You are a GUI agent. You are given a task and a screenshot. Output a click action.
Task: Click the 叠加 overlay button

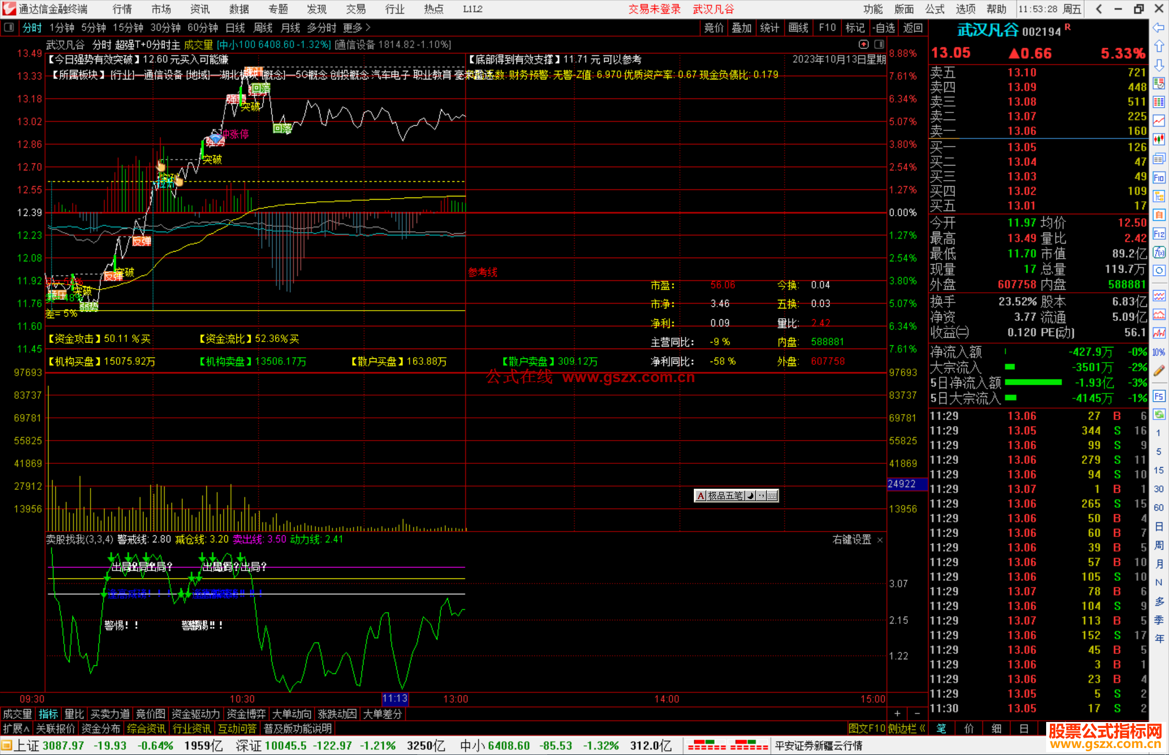(x=741, y=28)
